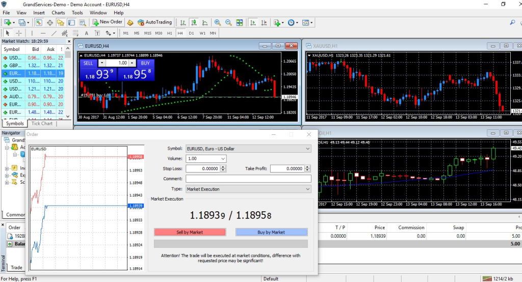
Task: Open the Templates toolbar icon
Action: [305, 22]
